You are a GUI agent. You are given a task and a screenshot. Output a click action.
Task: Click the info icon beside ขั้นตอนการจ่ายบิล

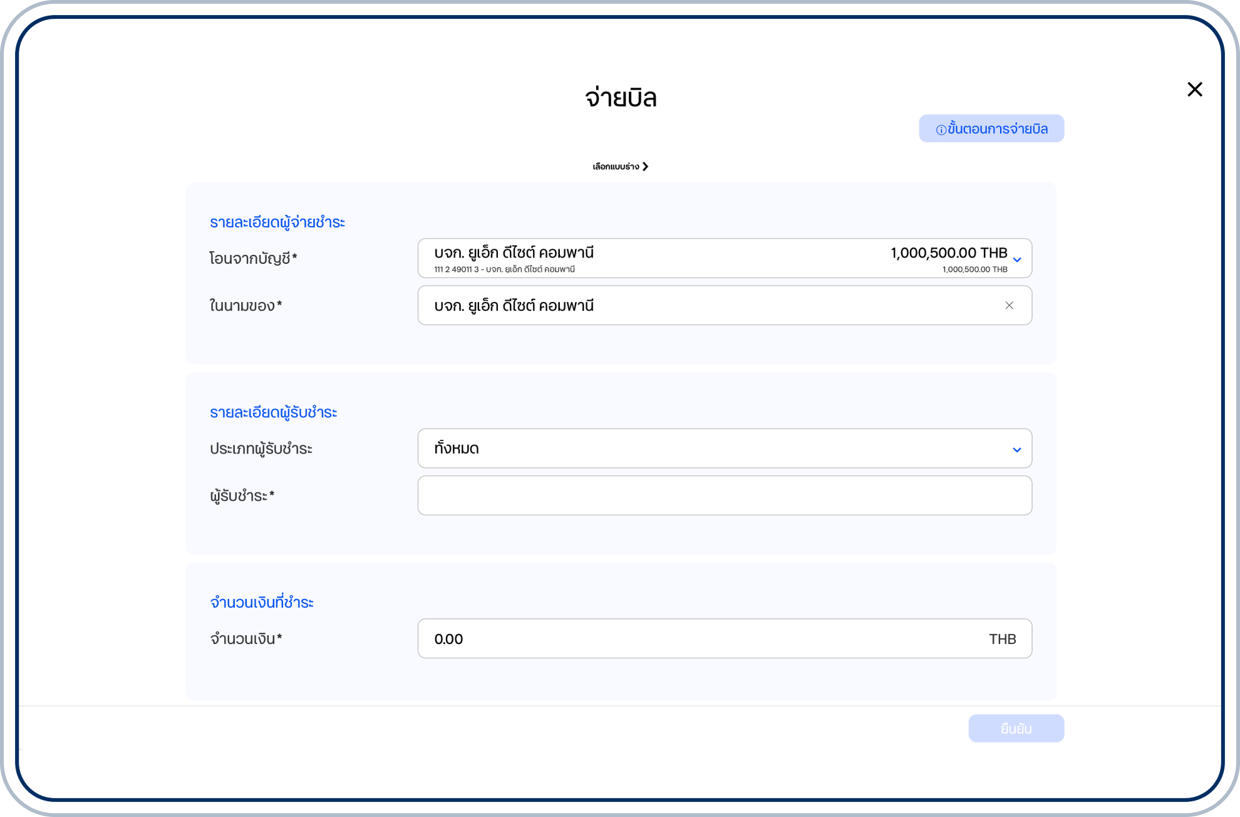[x=941, y=130]
